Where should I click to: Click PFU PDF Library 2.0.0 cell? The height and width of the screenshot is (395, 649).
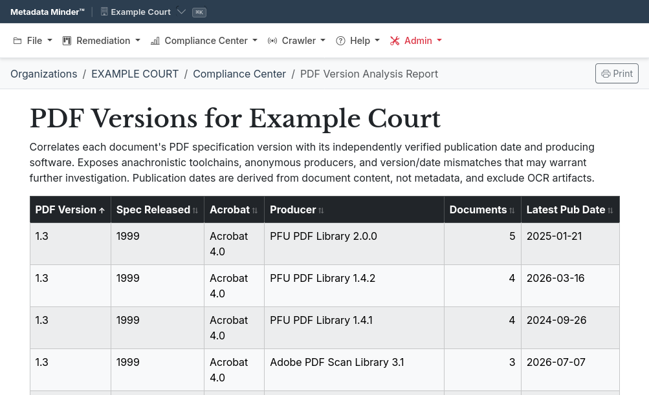tap(354, 244)
